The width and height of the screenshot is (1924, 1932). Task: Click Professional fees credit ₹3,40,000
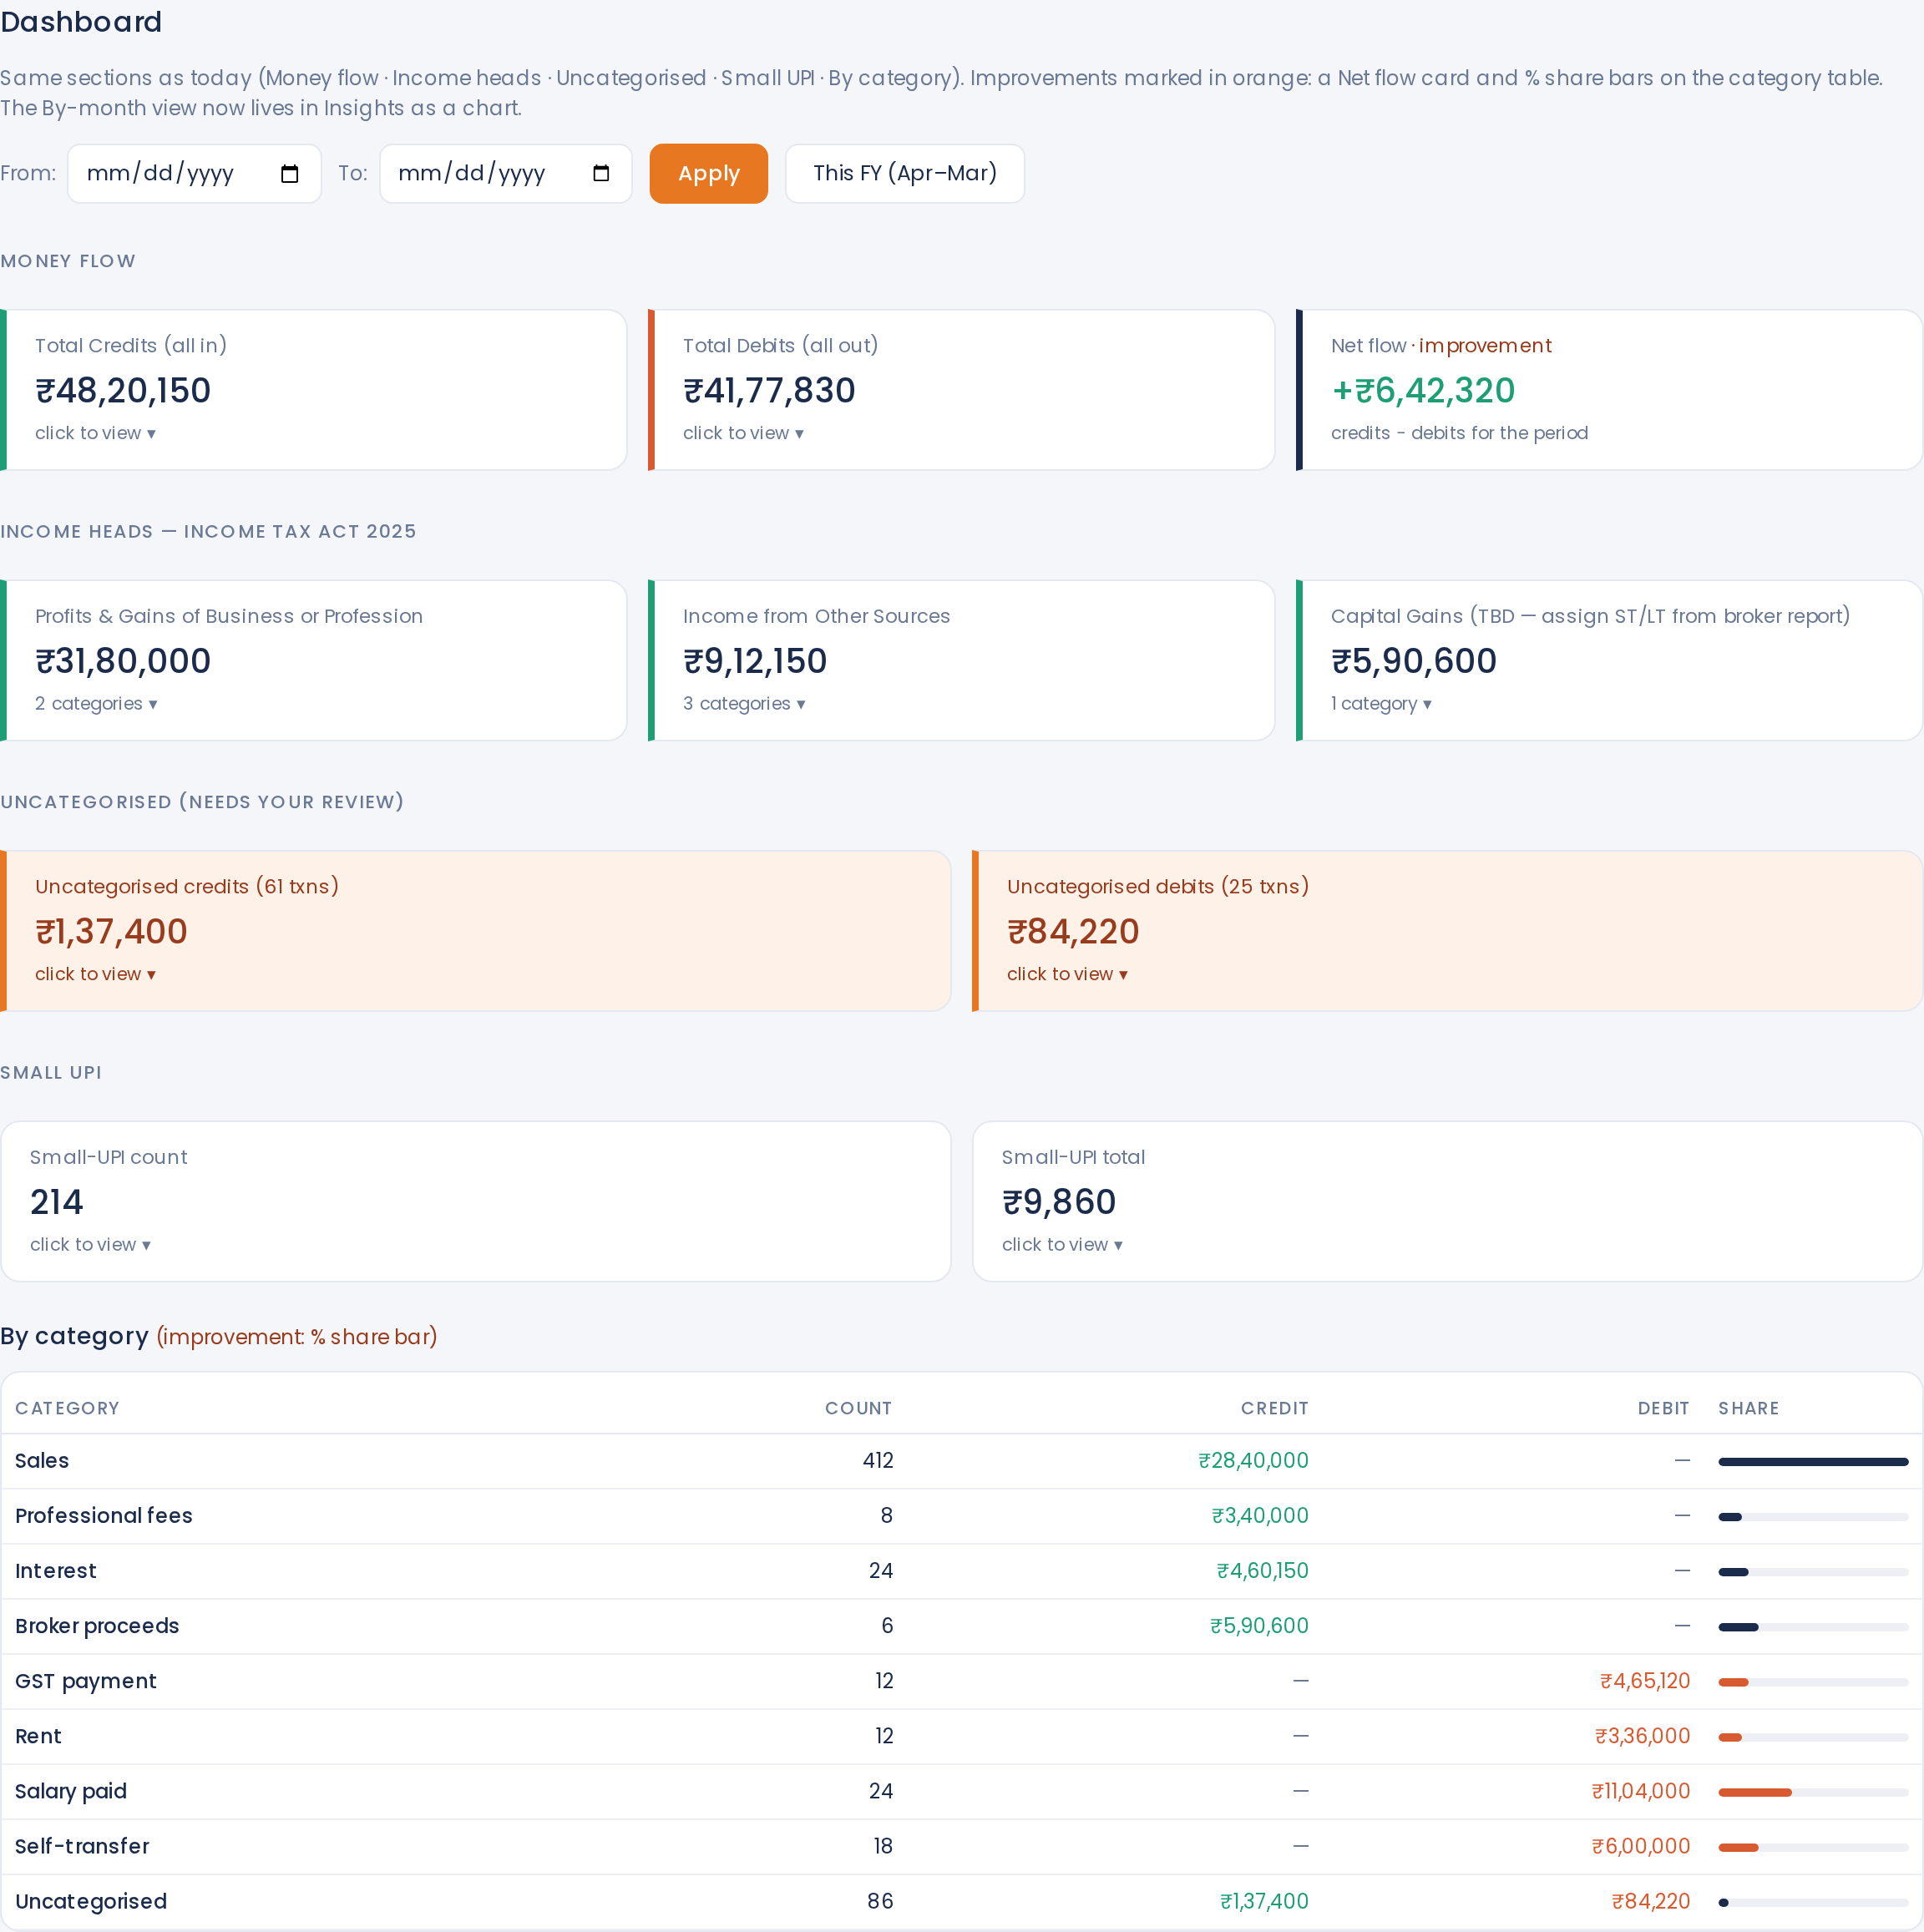pos(1260,1516)
